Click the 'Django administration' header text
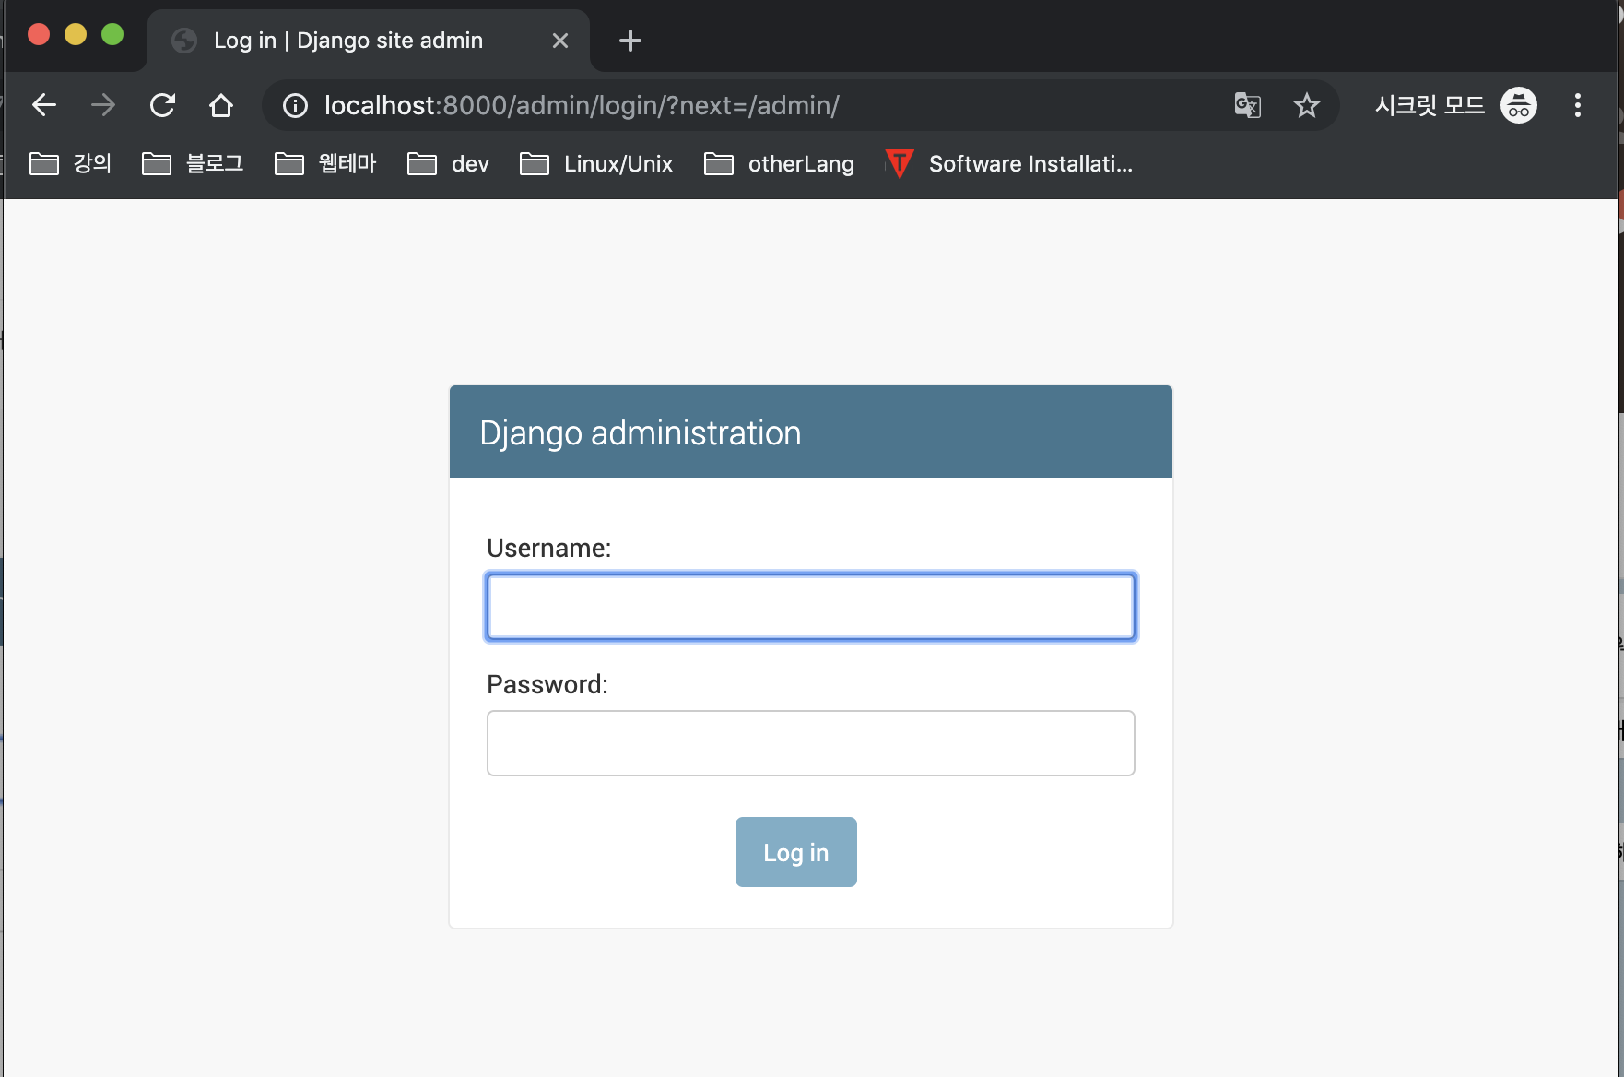This screenshot has width=1624, height=1077. 641,432
